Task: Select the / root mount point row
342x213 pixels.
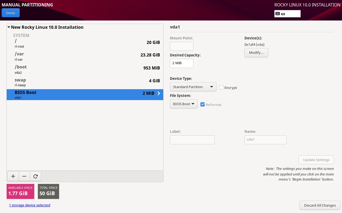Action: (x=85, y=44)
